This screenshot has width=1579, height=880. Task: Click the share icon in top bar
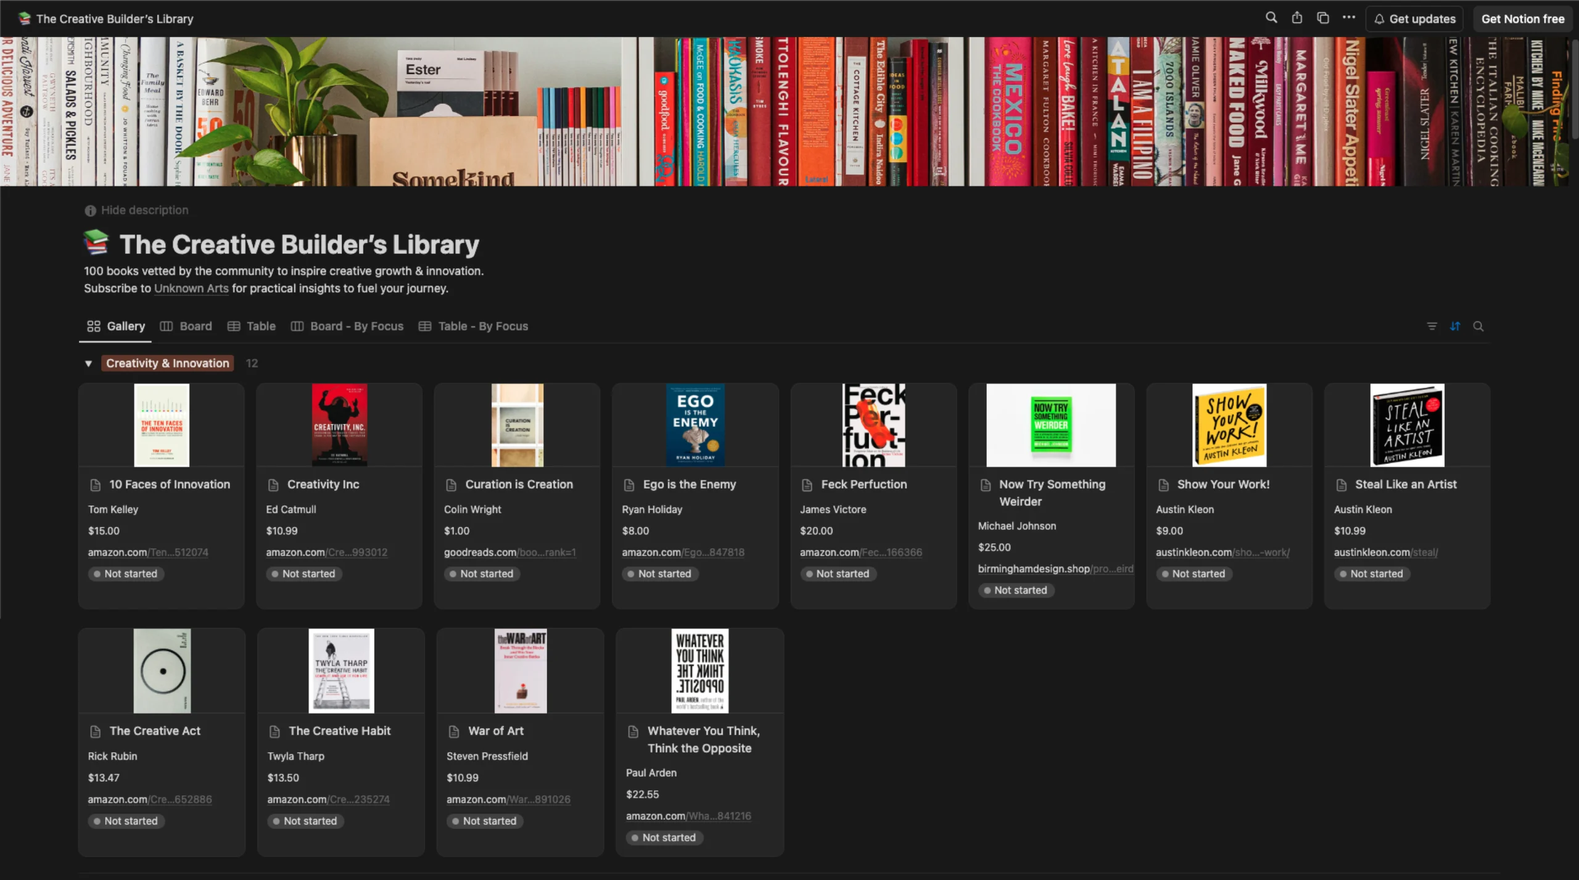(1297, 18)
